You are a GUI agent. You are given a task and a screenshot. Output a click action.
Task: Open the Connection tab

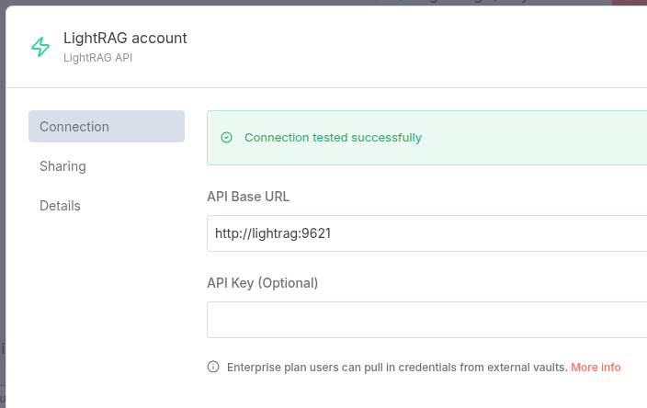pyautogui.click(x=107, y=126)
